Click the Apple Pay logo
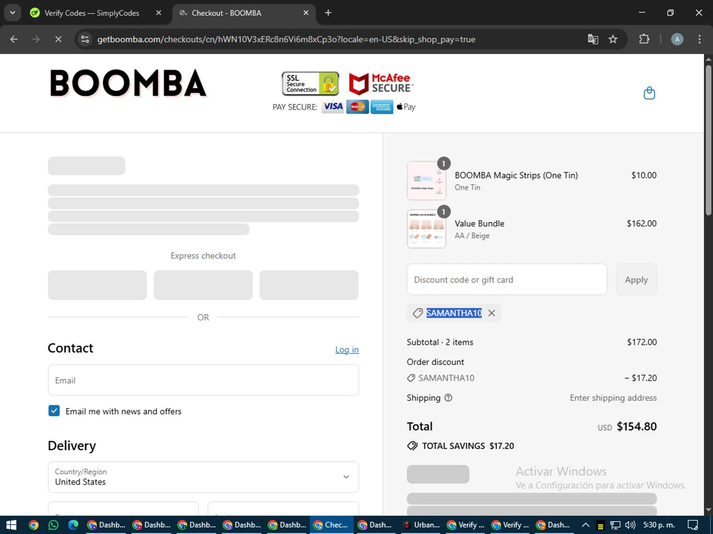 pyautogui.click(x=406, y=107)
